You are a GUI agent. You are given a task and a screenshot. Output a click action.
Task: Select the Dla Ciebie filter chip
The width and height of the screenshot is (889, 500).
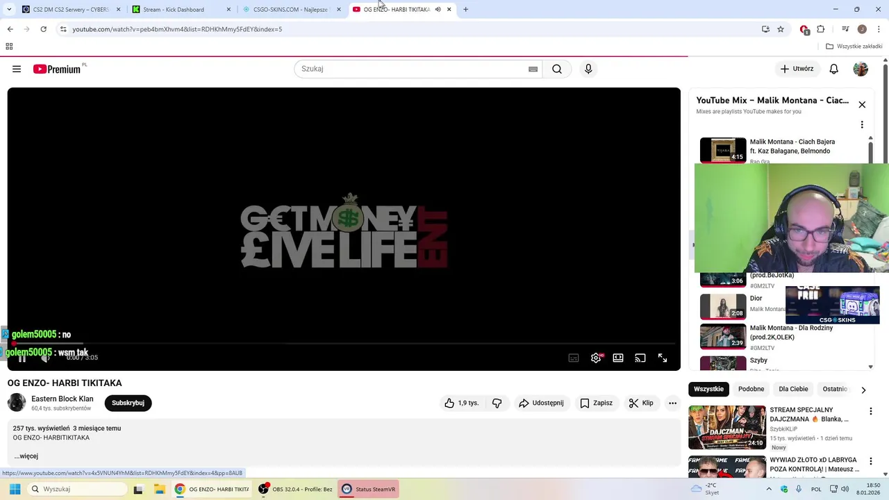(x=793, y=389)
